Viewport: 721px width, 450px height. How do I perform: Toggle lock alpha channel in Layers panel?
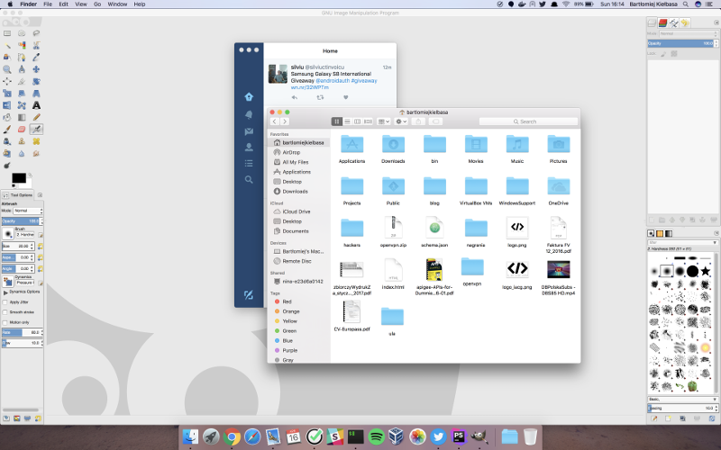(674, 54)
